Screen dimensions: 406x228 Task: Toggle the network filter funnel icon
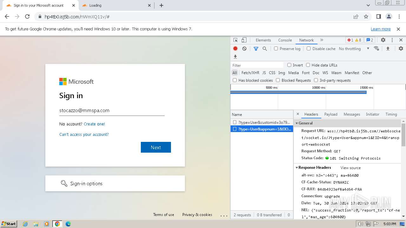(x=256, y=48)
